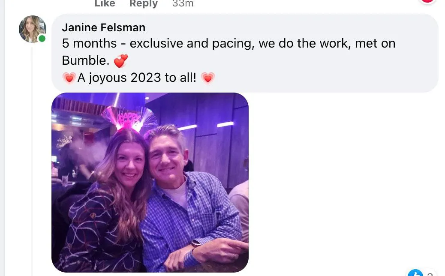Open Janine Felsman's profile via her name

[103, 27]
